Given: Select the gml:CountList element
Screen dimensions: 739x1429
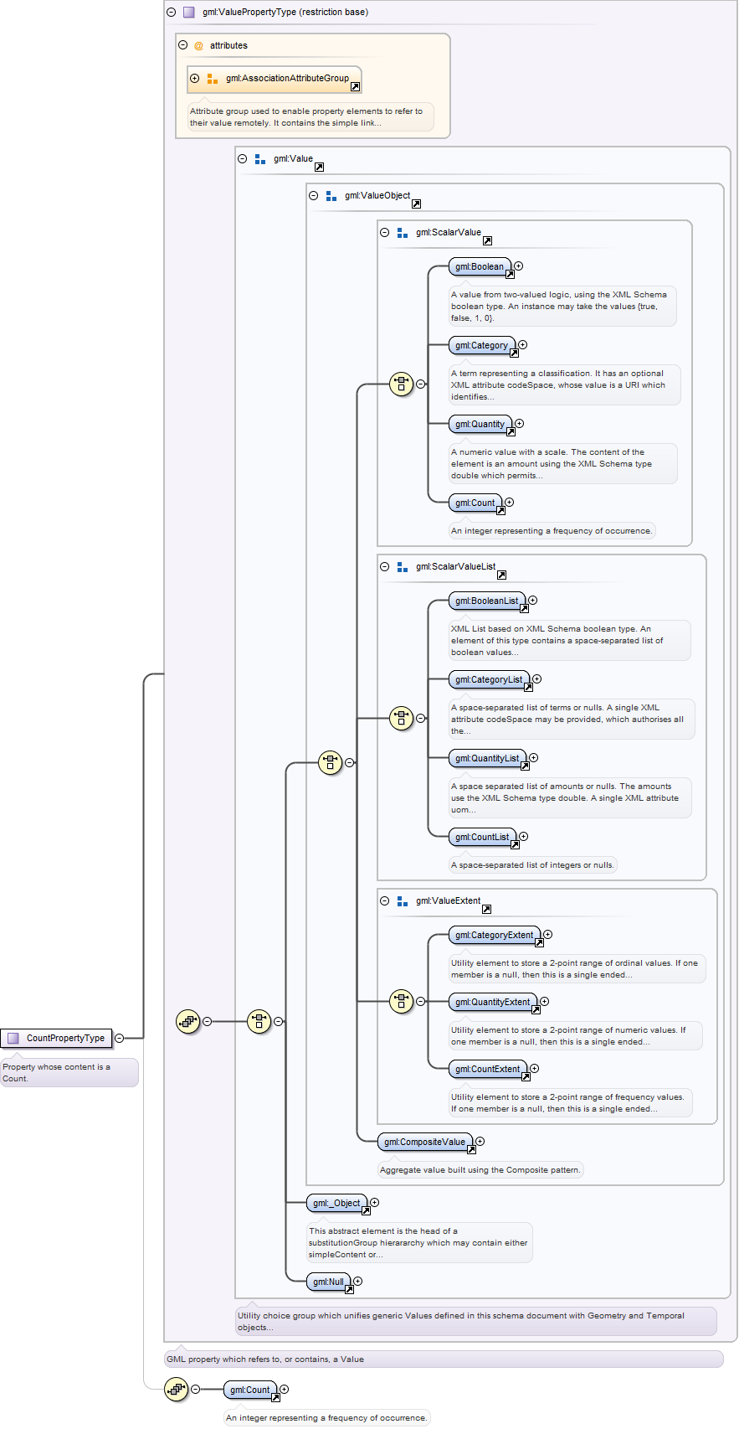Looking at the screenshot, I should 483,837.
